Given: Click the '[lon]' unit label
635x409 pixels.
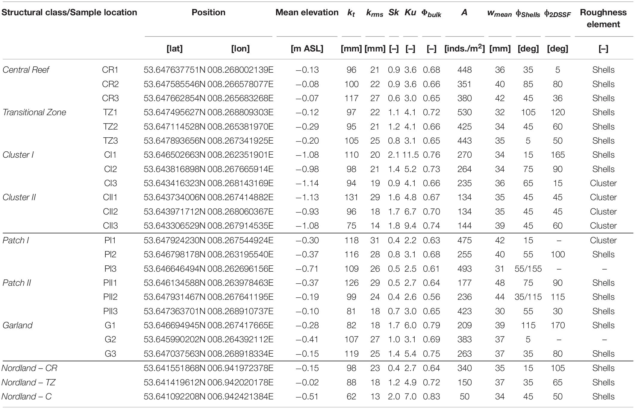Looking at the screenshot, I should pos(240,49).
